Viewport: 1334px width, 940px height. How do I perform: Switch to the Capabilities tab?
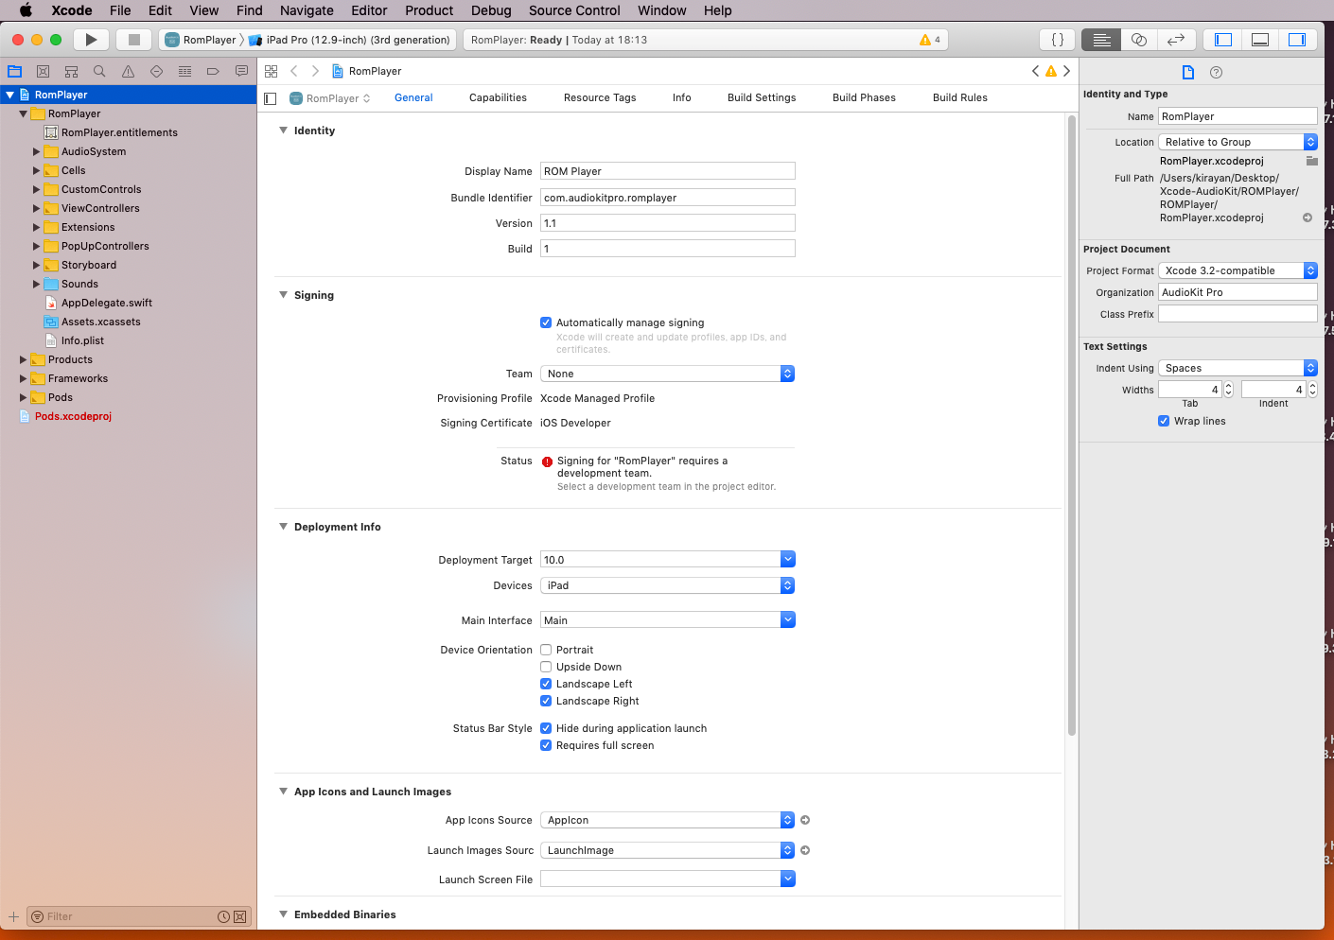[498, 97]
